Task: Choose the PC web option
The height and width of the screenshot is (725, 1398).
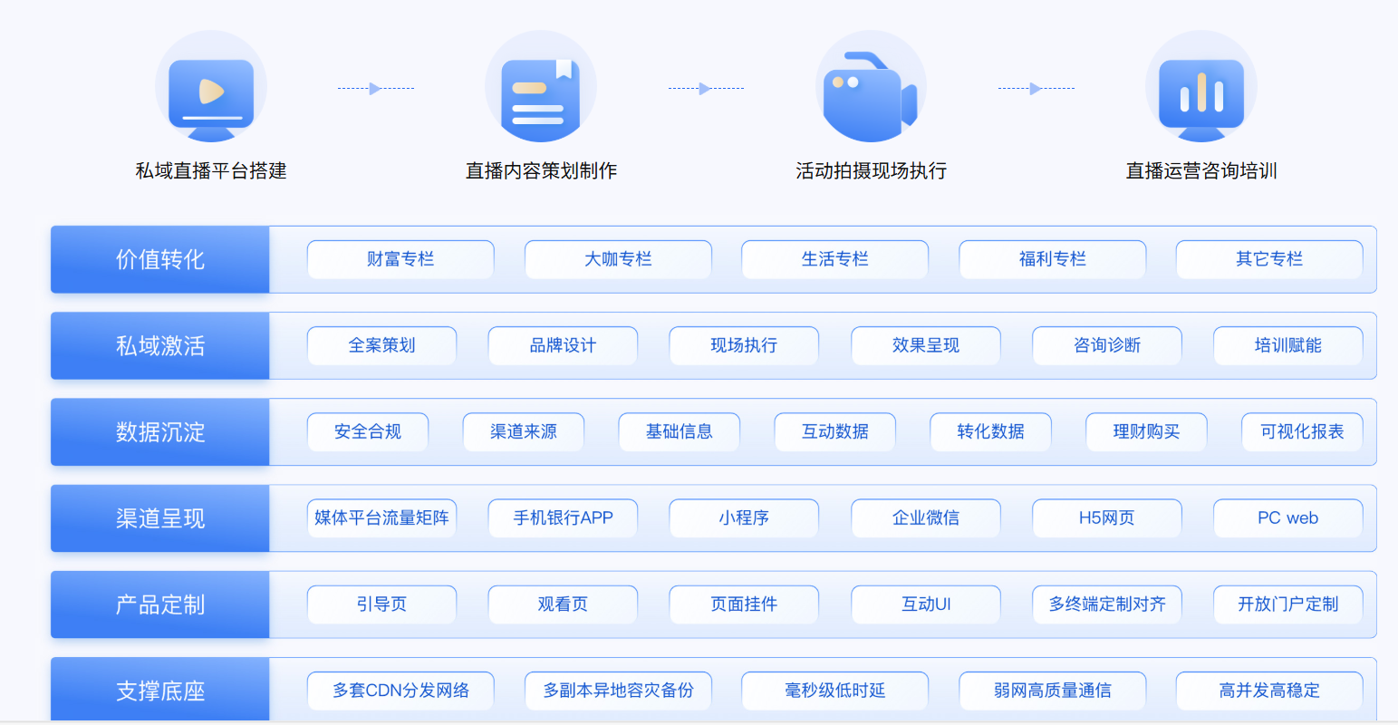Action: 1287,518
